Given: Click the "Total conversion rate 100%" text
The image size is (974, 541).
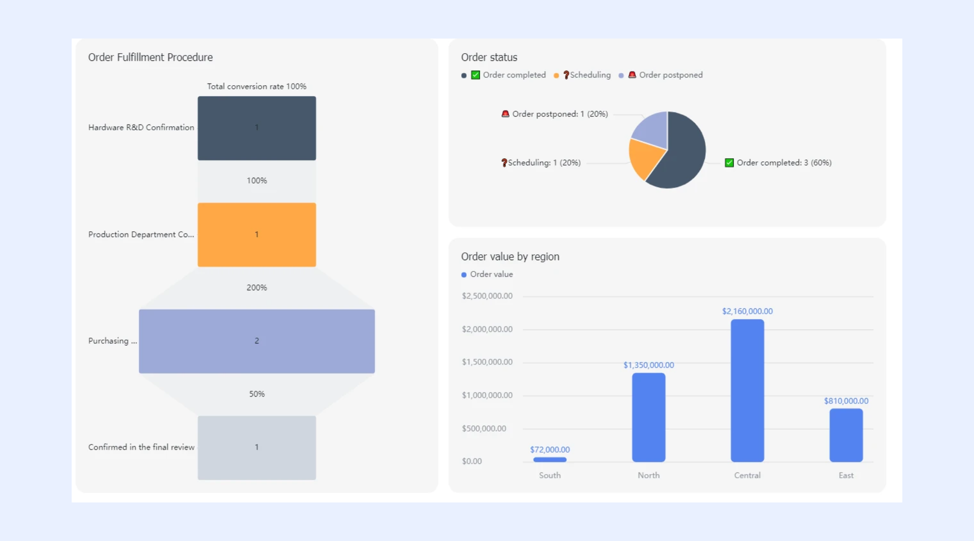Looking at the screenshot, I should pyautogui.click(x=257, y=86).
